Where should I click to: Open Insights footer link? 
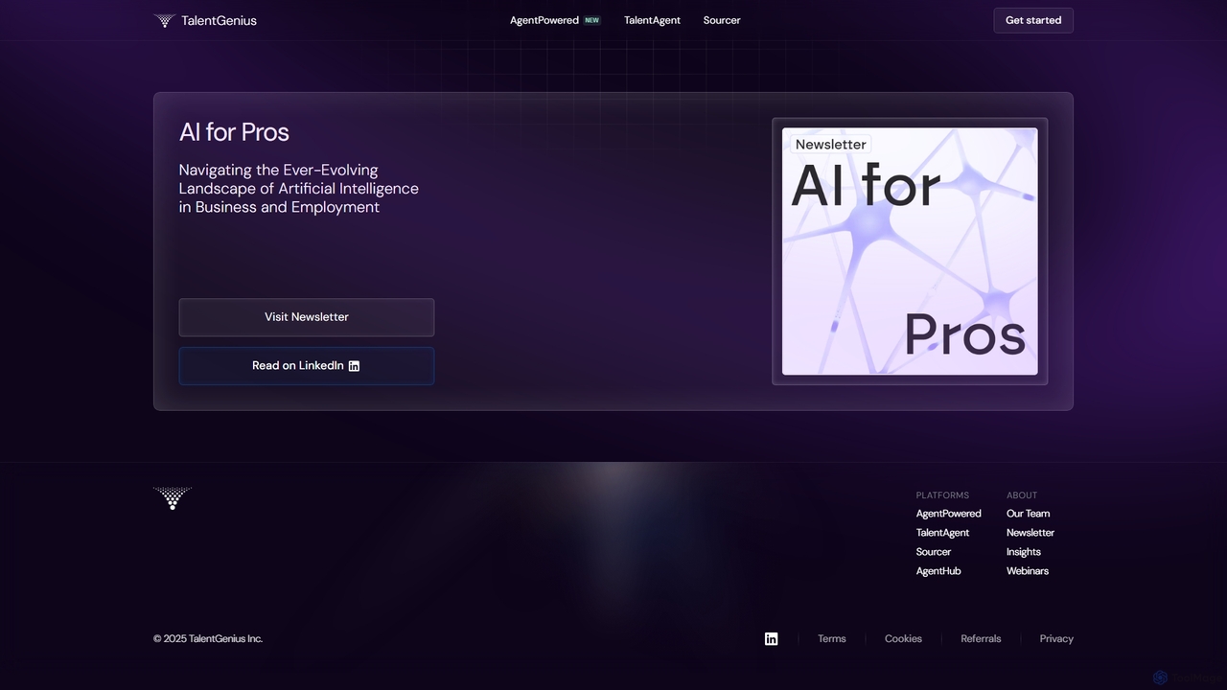(1024, 552)
